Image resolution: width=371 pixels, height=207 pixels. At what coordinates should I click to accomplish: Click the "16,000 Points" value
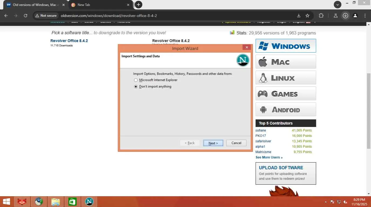[302, 136]
